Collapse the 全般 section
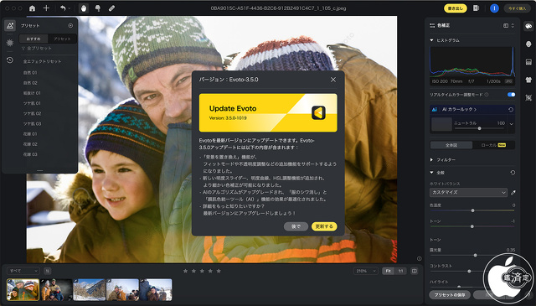This screenshot has width=536, height=306. (432, 173)
